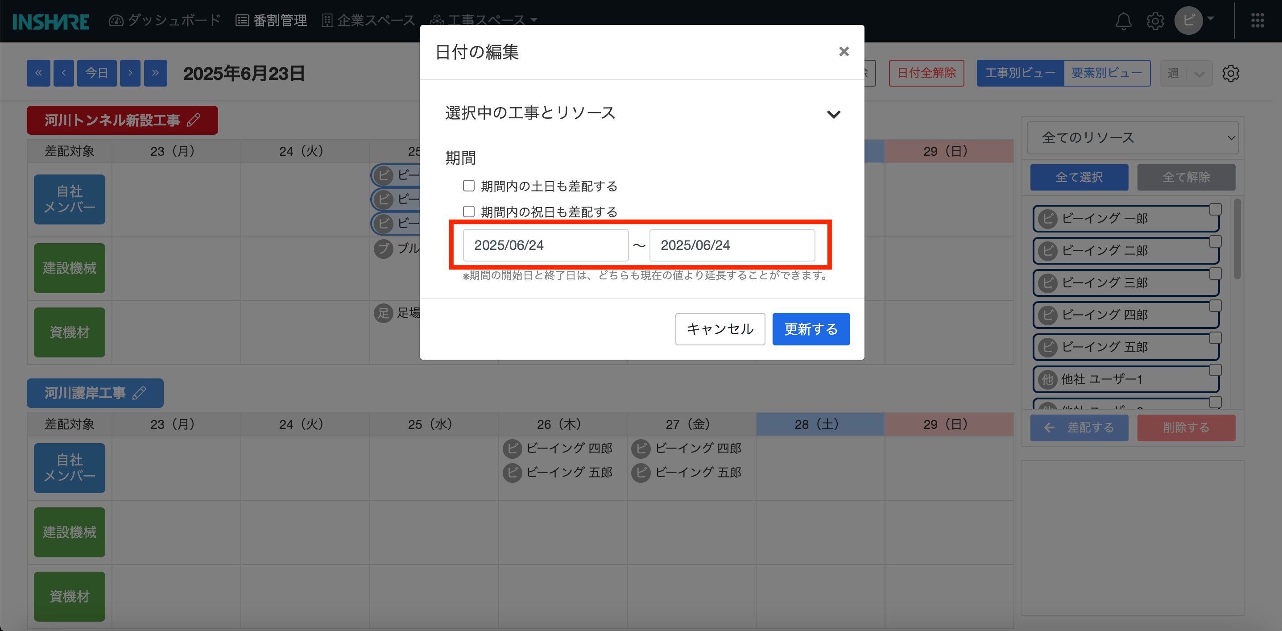
Task: Jump back with double left arrow
Action: (x=38, y=73)
